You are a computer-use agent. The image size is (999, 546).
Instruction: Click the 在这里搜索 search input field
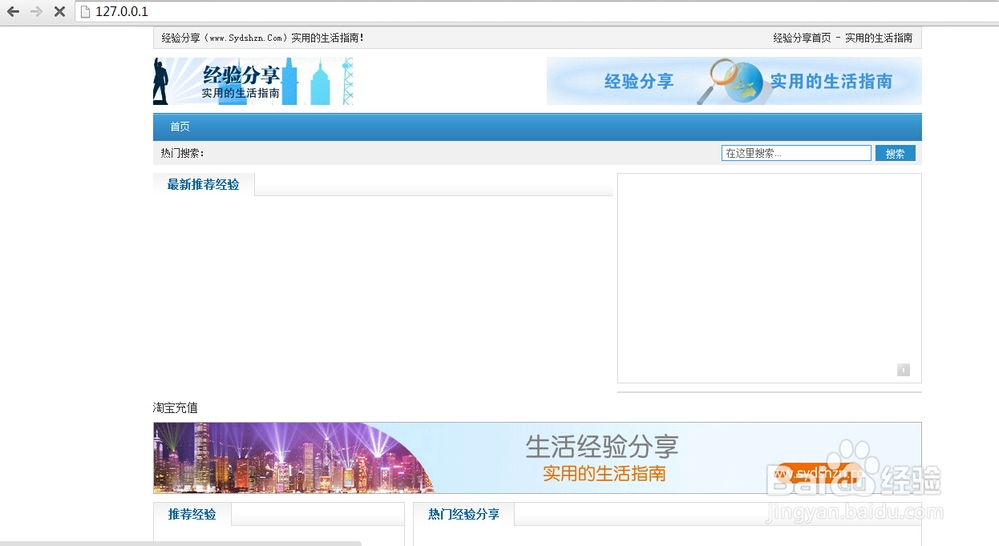[796, 153]
